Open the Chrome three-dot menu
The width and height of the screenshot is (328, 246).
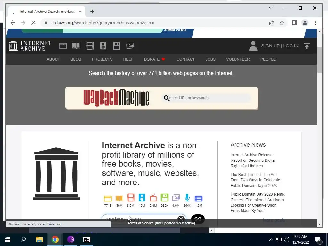315,23
